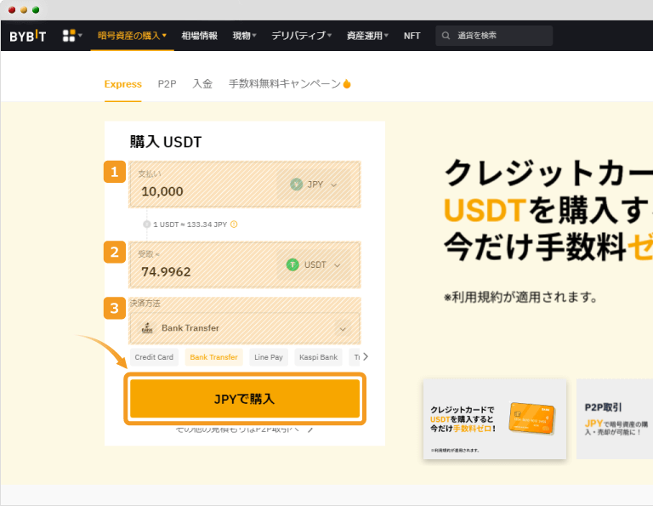Click the JPYで購入 button
This screenshot has width=653, height=506.
[245, 399]
